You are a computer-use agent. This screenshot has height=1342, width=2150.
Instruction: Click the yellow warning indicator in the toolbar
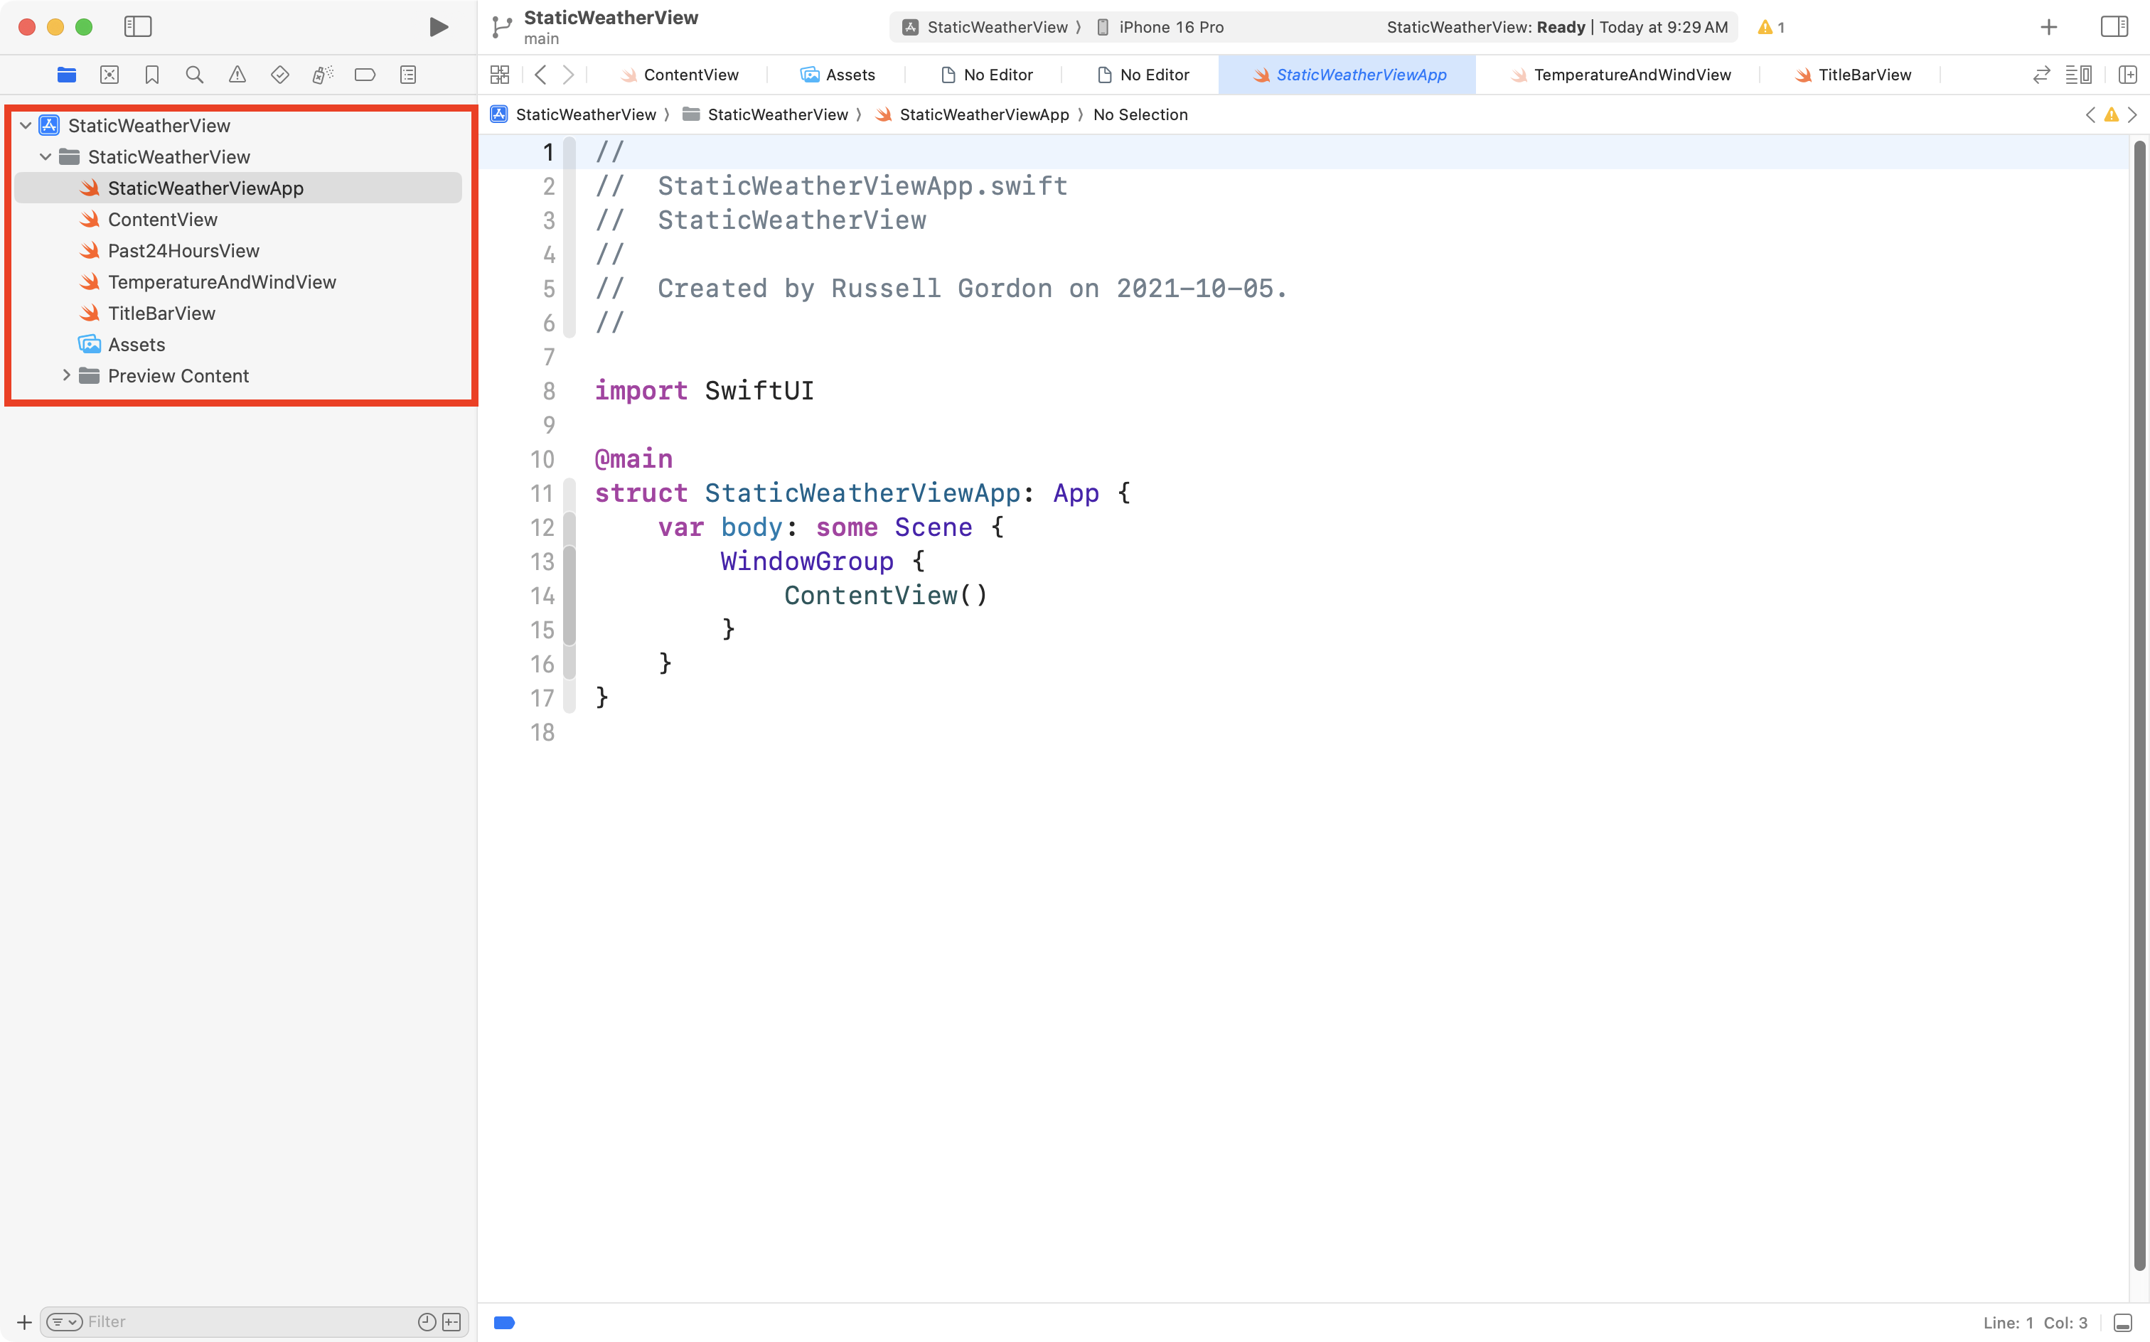point(1770,28)
